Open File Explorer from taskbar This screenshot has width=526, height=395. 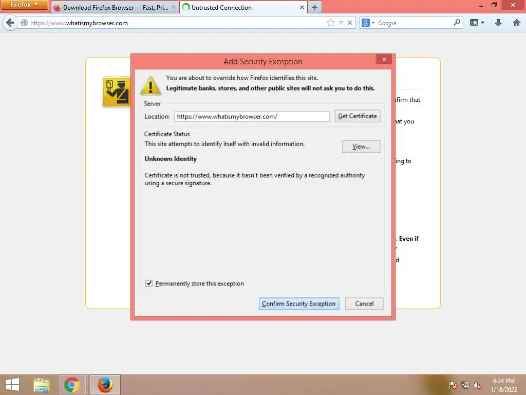point(42,385)
